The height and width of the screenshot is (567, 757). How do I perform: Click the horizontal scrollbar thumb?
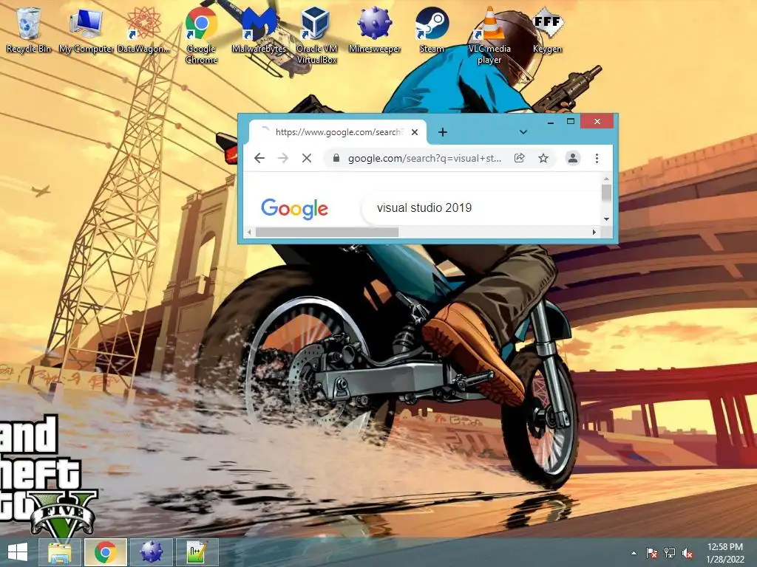click(327, 233)
